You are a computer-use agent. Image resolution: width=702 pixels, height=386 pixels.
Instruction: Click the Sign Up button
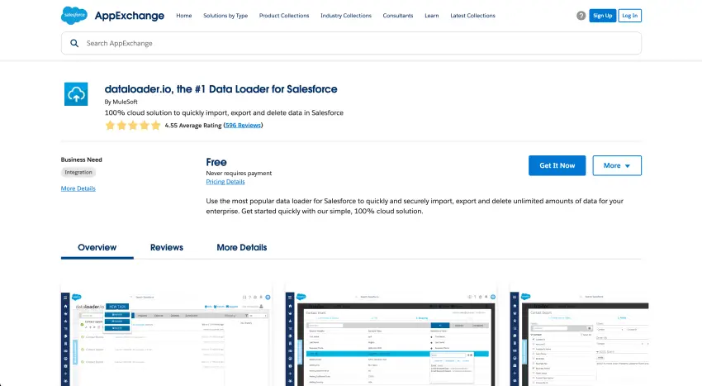pyautogui.click(x=603, y=16)
